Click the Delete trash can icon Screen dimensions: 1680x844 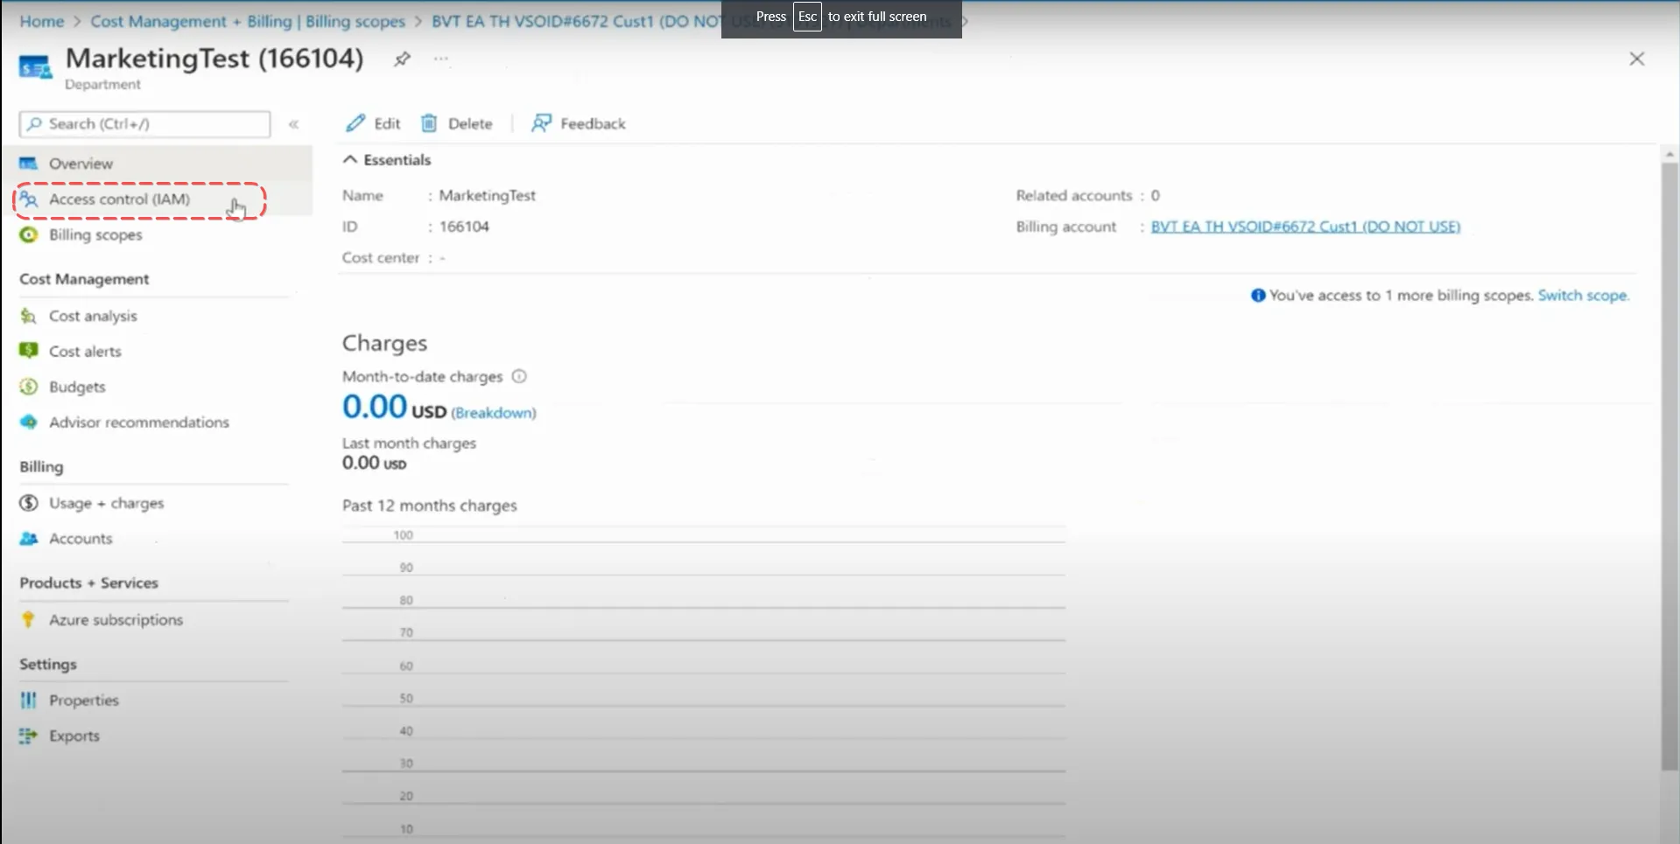(429, 123)
